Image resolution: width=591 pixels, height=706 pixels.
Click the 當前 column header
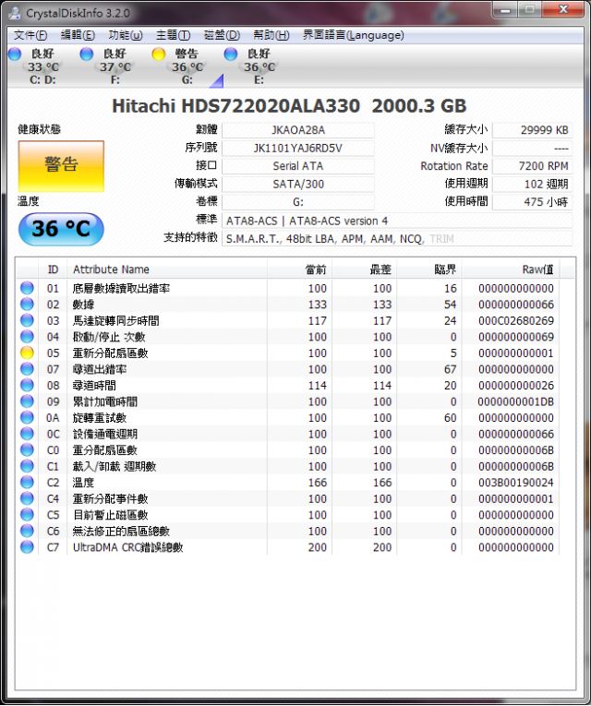tap(299, 269)
